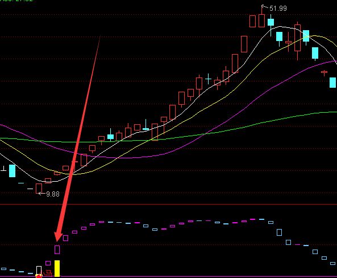Click the big red arrow's head
The height and width of the screenshot is (278, 337).
(x=58, y=236)
